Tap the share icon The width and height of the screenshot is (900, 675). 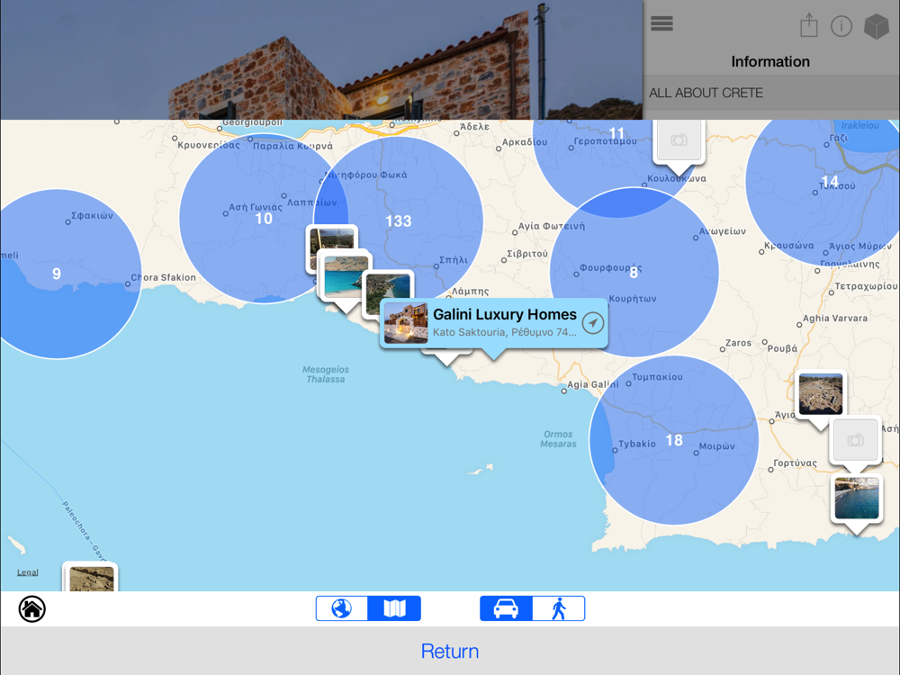(809, 25)
